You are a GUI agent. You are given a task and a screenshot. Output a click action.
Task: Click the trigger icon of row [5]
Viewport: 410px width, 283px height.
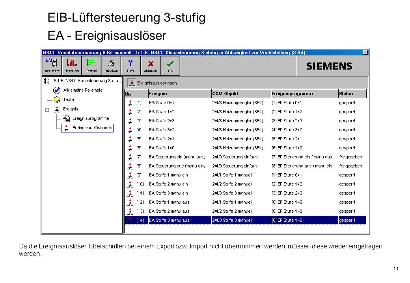130,139
